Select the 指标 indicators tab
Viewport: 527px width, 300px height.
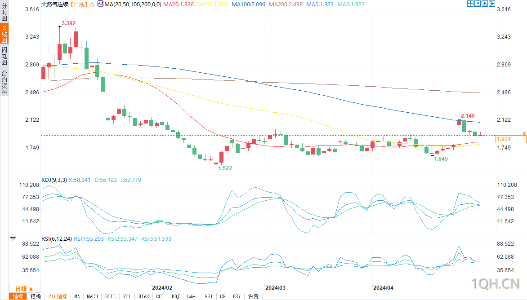tap(18, 296)
